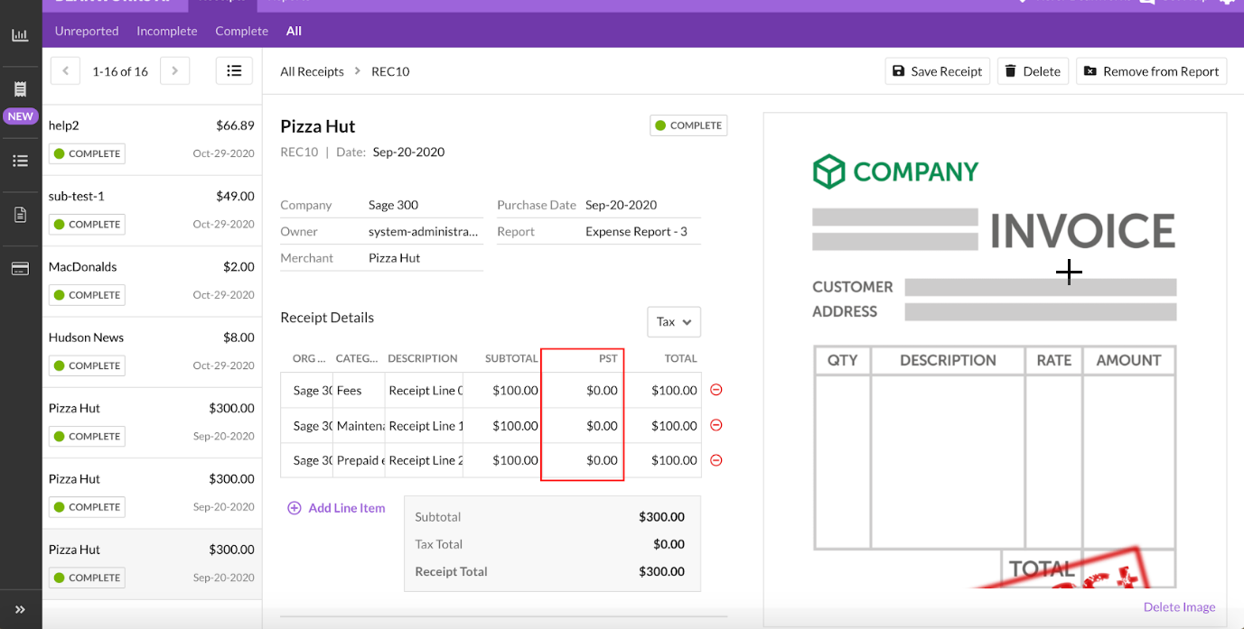Open the document reports icon in sidebar
1244x629 pixels.
(x=20, y=215)
